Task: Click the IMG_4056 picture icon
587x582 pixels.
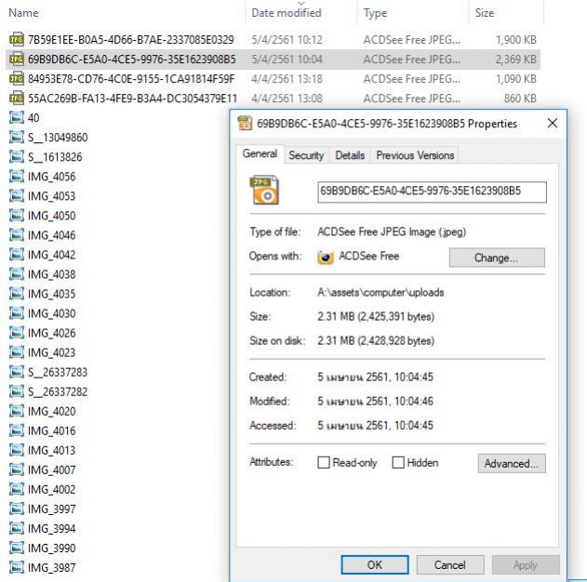Action: 17,177
